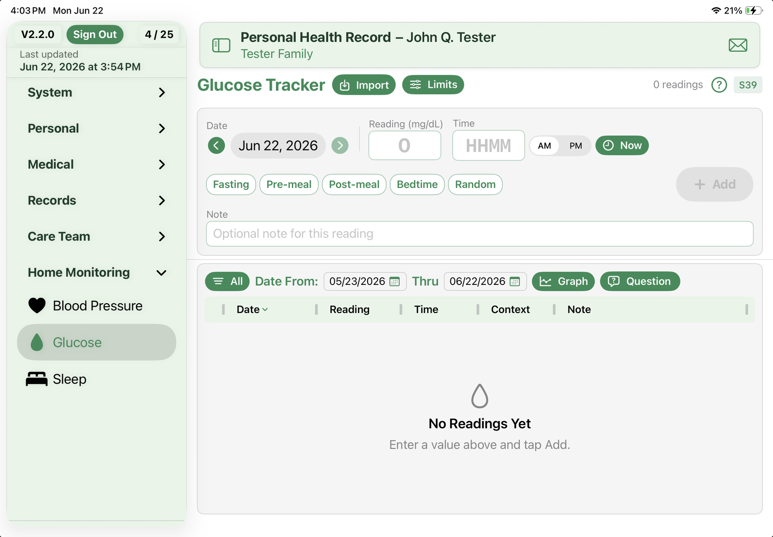The width and height of the screenshot is (773, 537).
Task: Toggle the sidebar panel icon
Action: 221,45
